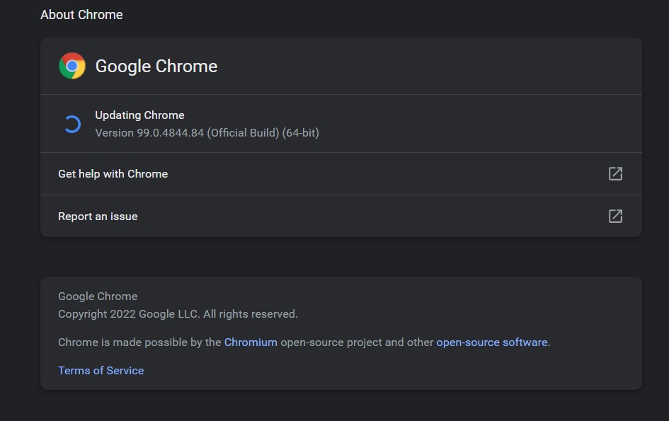
Task: Click the (64-bit) label in version line
Action: coord(301,133)
